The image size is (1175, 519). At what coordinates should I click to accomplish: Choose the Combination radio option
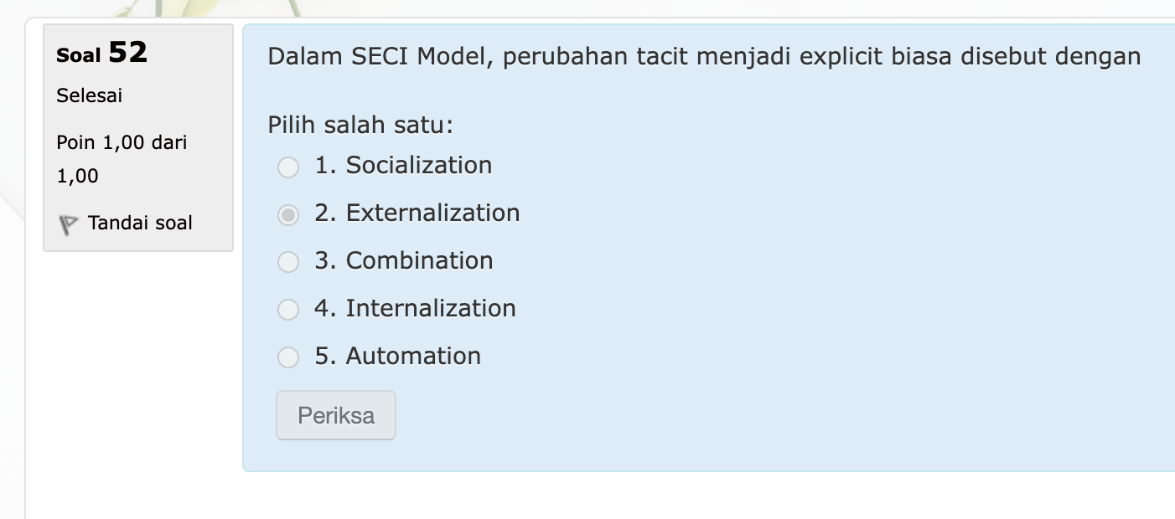288,263
